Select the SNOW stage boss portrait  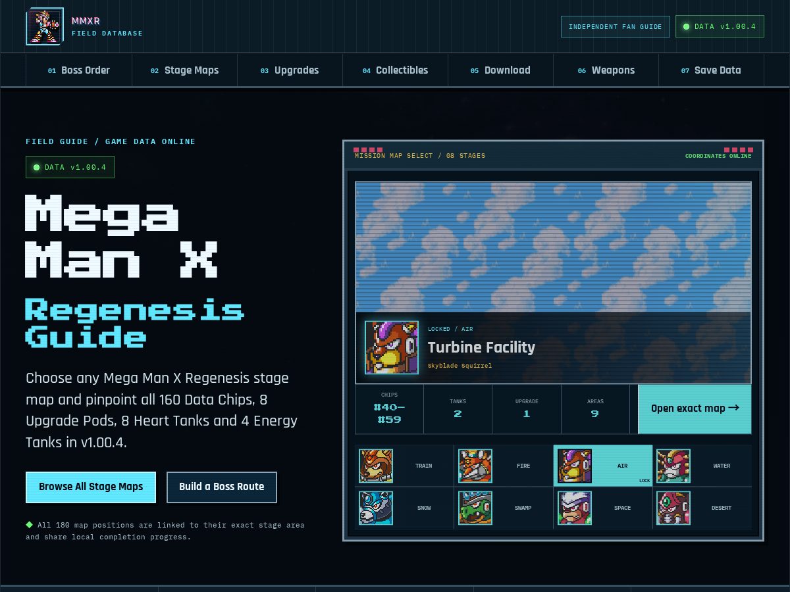376,508
